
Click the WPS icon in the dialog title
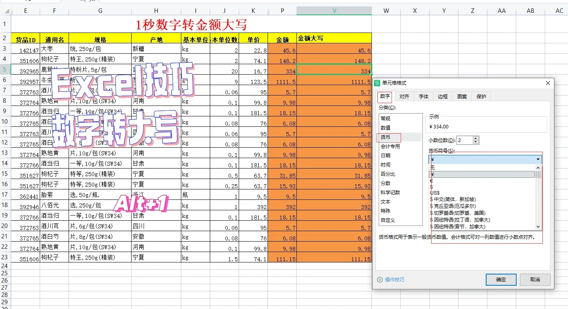pos(377,83)
